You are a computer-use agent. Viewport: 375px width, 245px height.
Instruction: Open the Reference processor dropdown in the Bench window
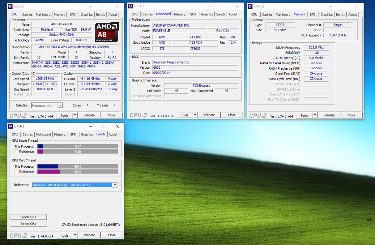[x=115, y=185]
